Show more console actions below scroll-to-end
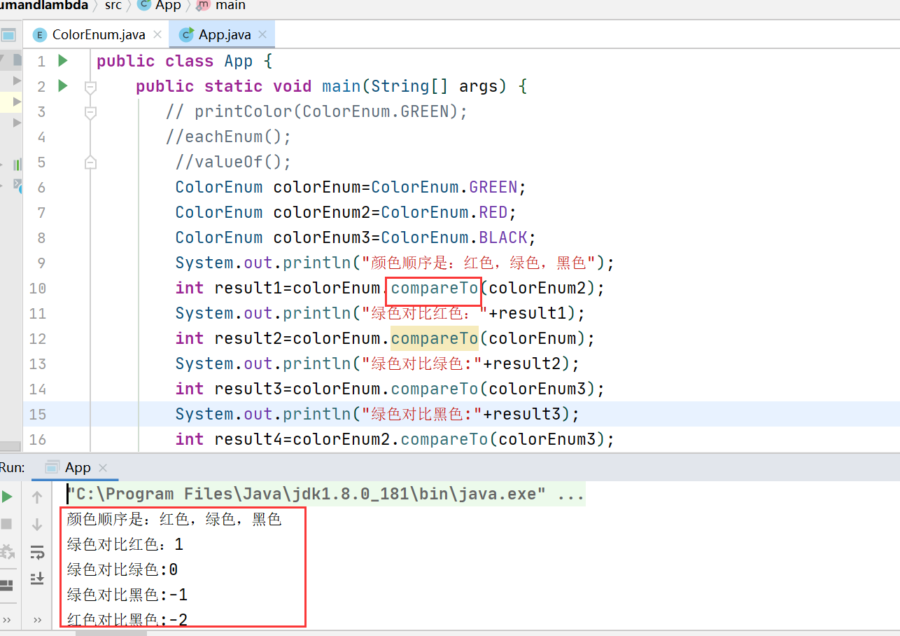900x636 pixels. (37, 620)
